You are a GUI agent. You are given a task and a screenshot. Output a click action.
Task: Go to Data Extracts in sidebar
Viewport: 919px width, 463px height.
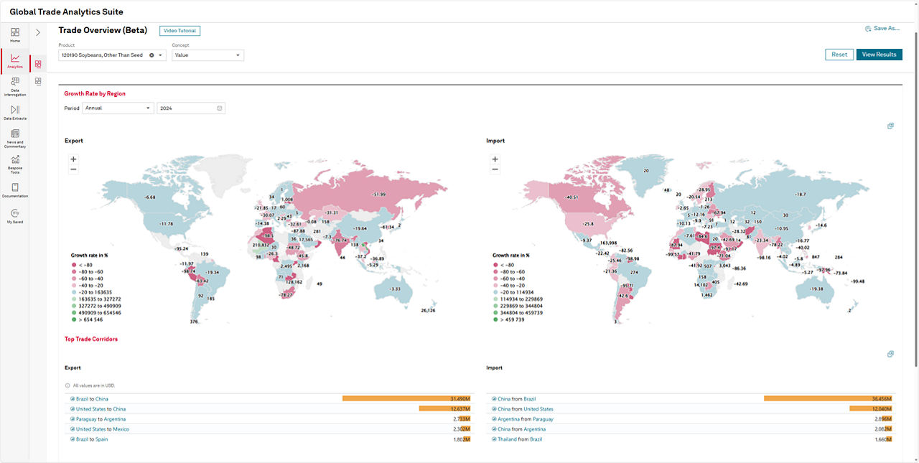14,112
